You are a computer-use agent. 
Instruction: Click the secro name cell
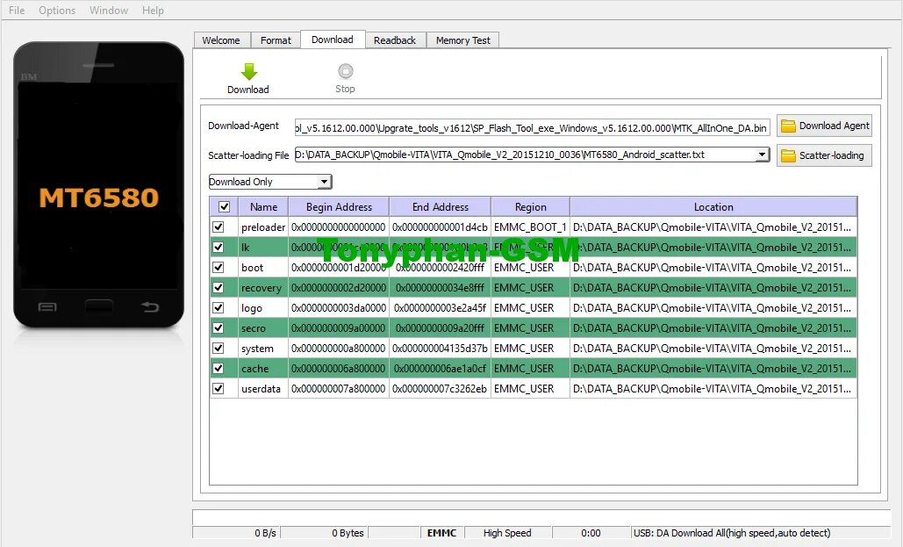[x=263, y=328]
